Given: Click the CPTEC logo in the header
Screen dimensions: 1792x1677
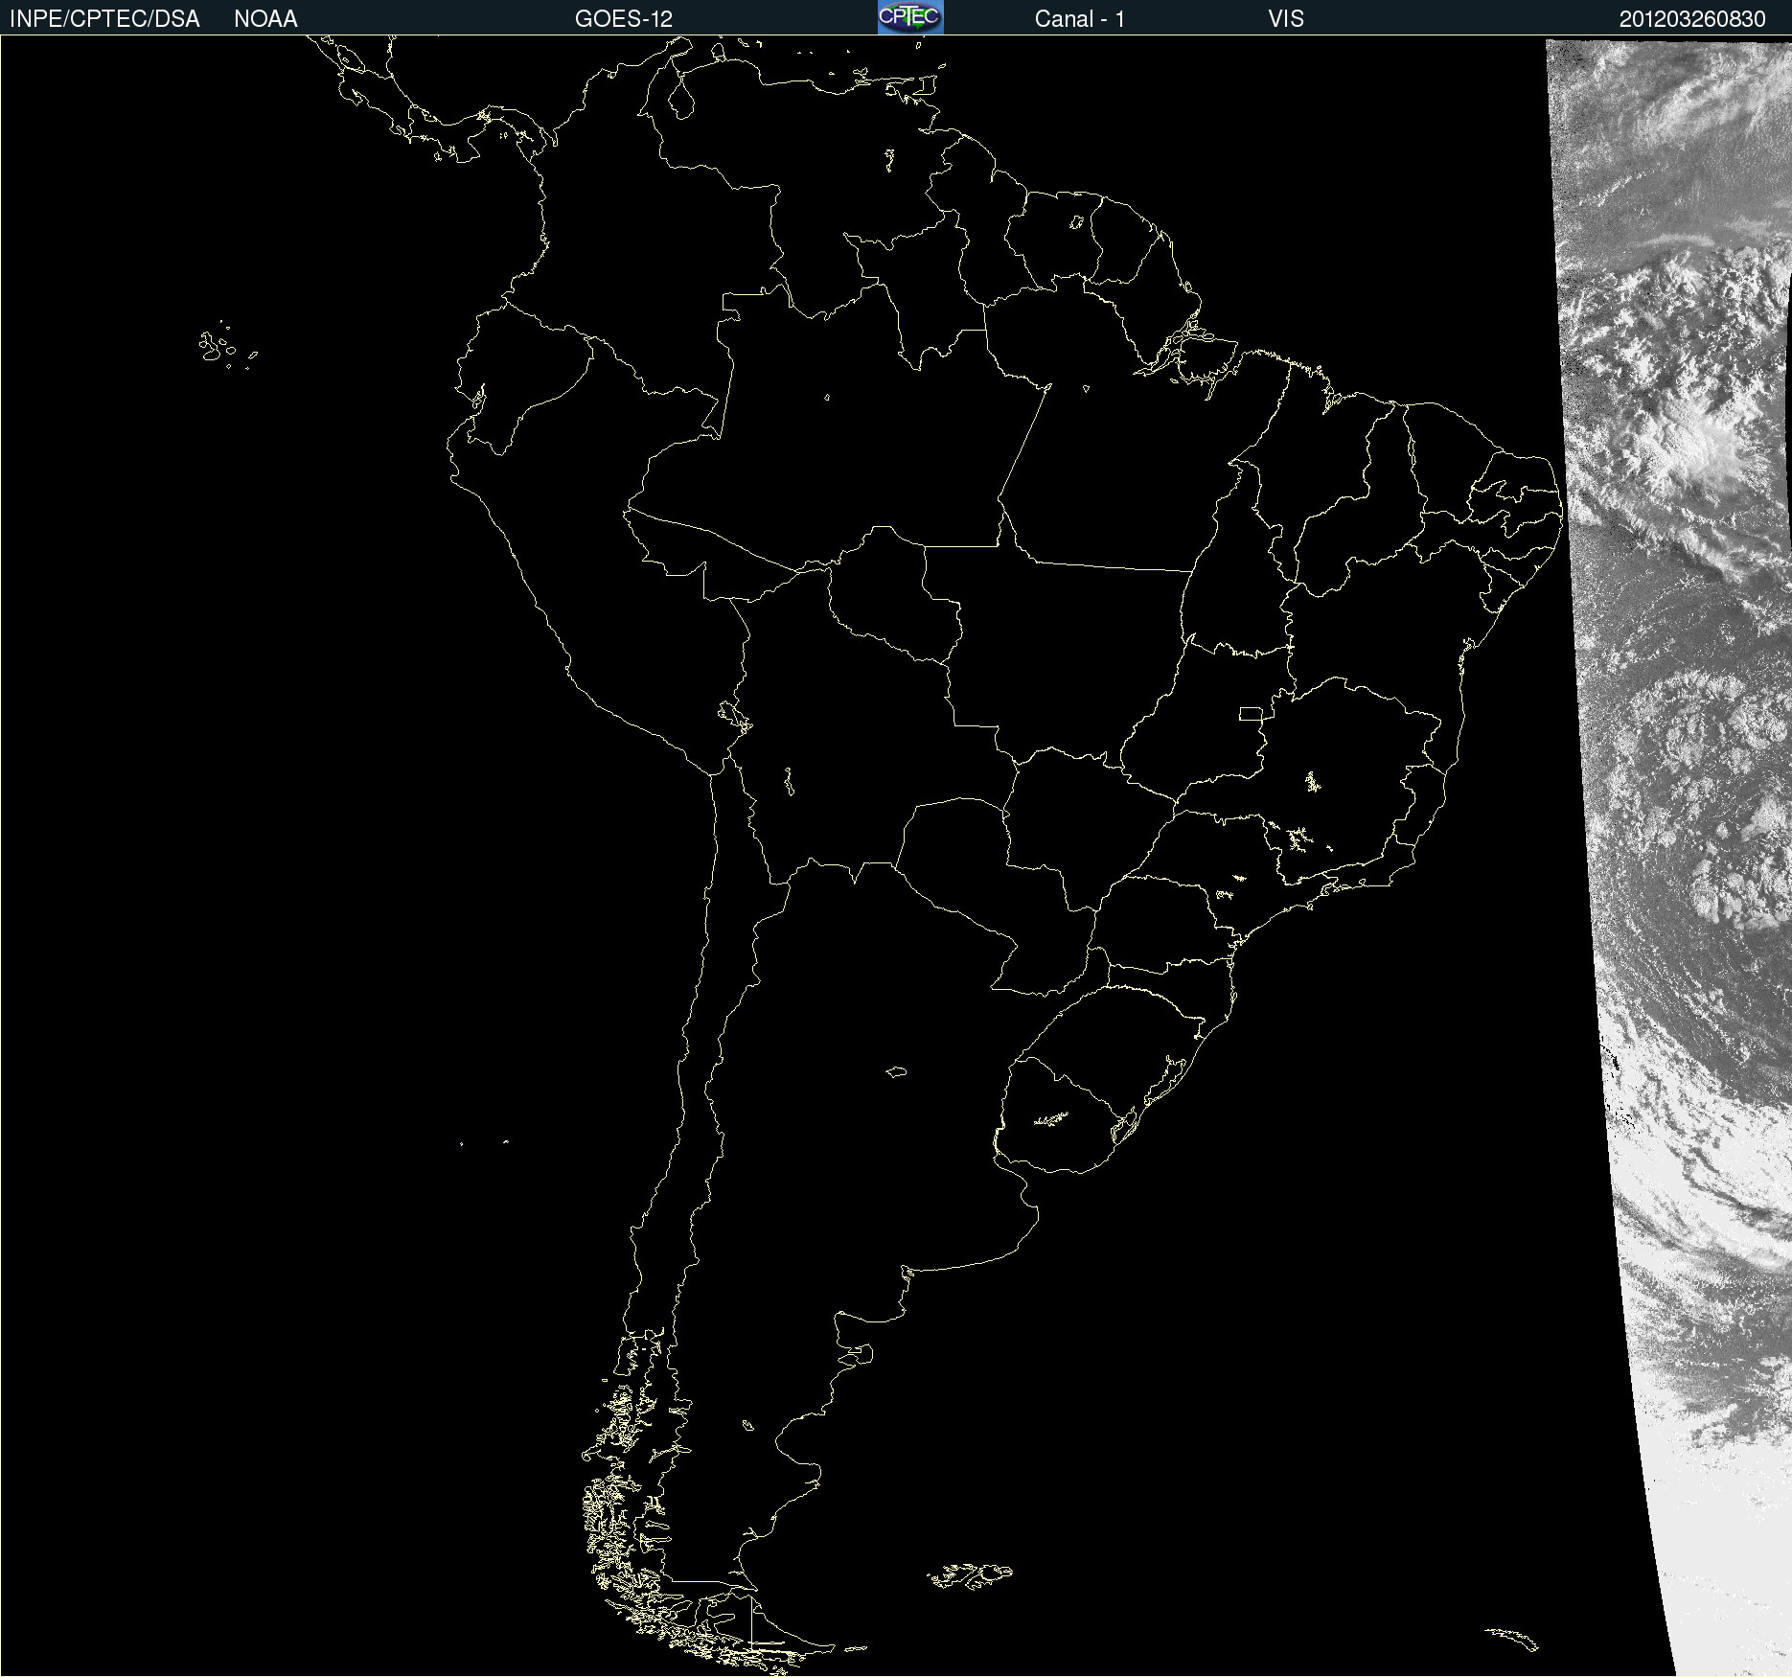Looking at the screenshot, I should 910,17.
